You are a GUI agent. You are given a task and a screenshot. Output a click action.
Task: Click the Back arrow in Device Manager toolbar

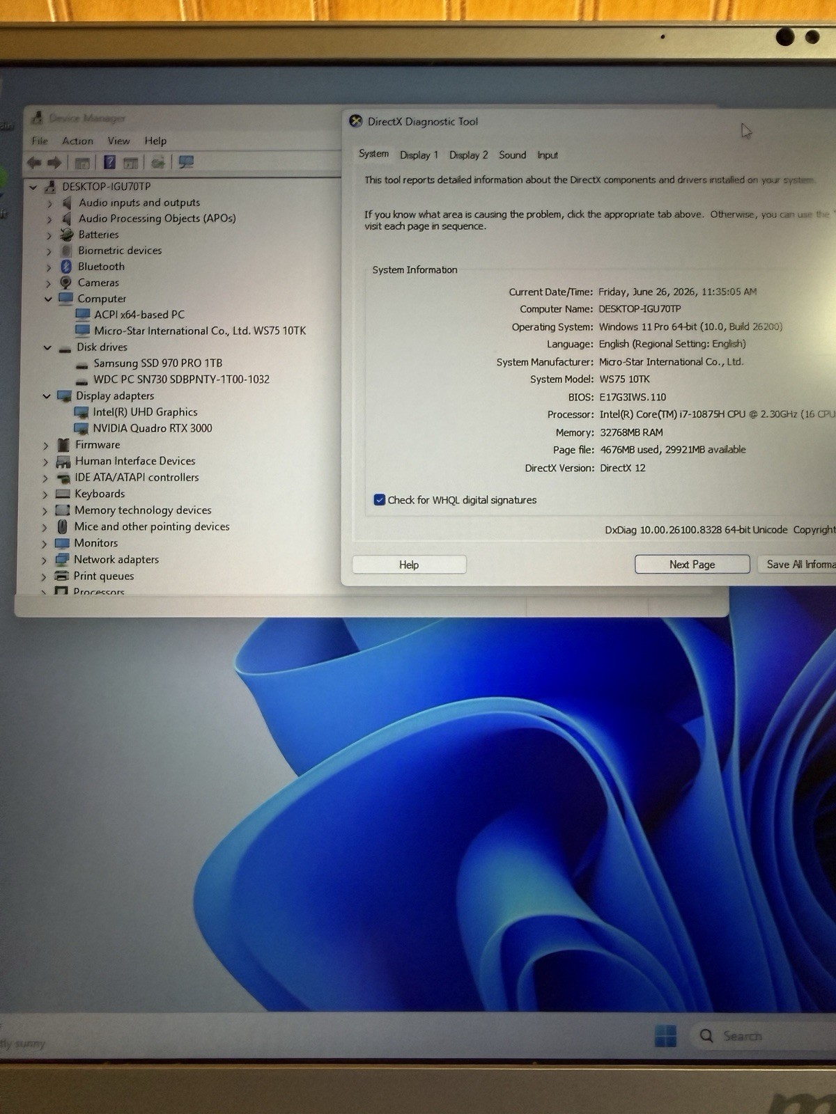33,163
